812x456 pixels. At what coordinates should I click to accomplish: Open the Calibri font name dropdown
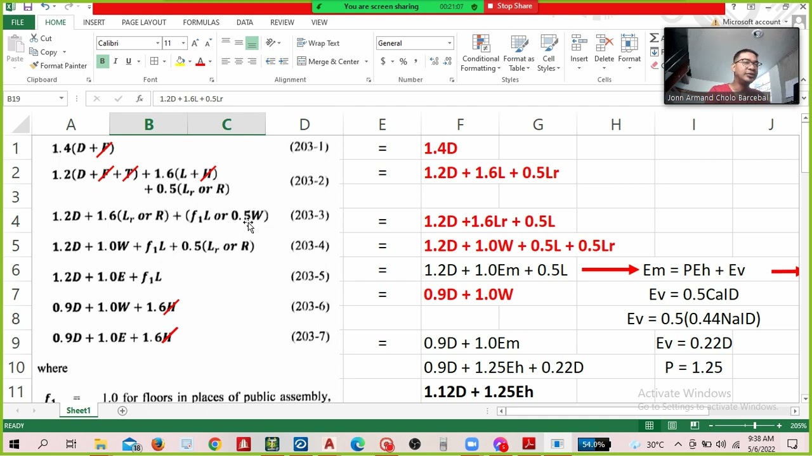click(x=157, y=43)
